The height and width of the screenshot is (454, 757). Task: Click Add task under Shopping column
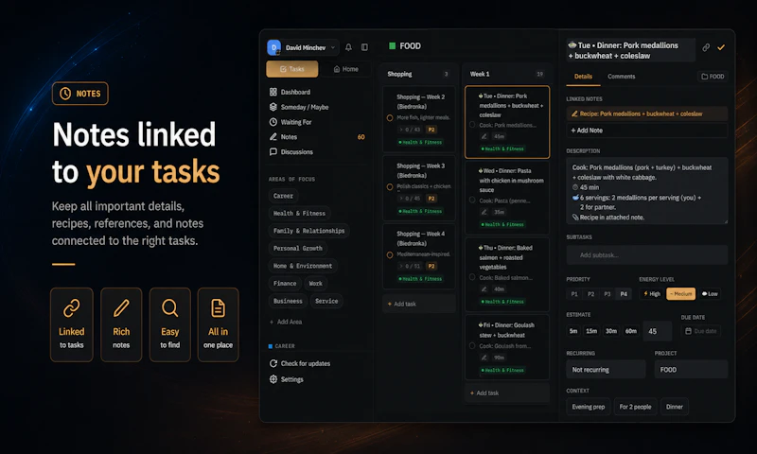(418, 304)
